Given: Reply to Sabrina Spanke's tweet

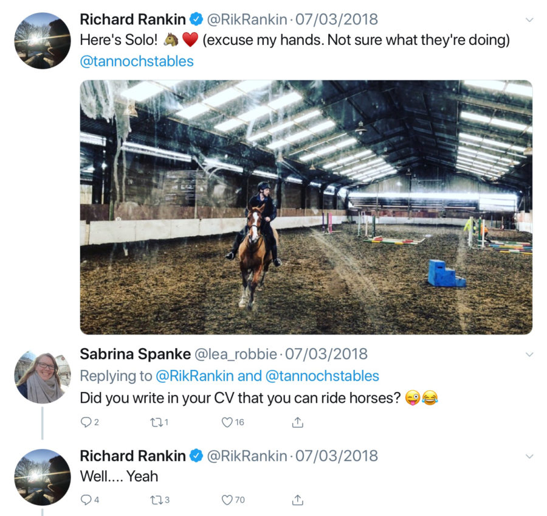Looking at the screenshot, I should tap(85, 422).
